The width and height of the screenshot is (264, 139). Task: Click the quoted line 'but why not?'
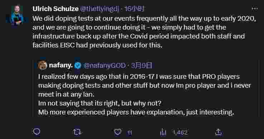141,103
